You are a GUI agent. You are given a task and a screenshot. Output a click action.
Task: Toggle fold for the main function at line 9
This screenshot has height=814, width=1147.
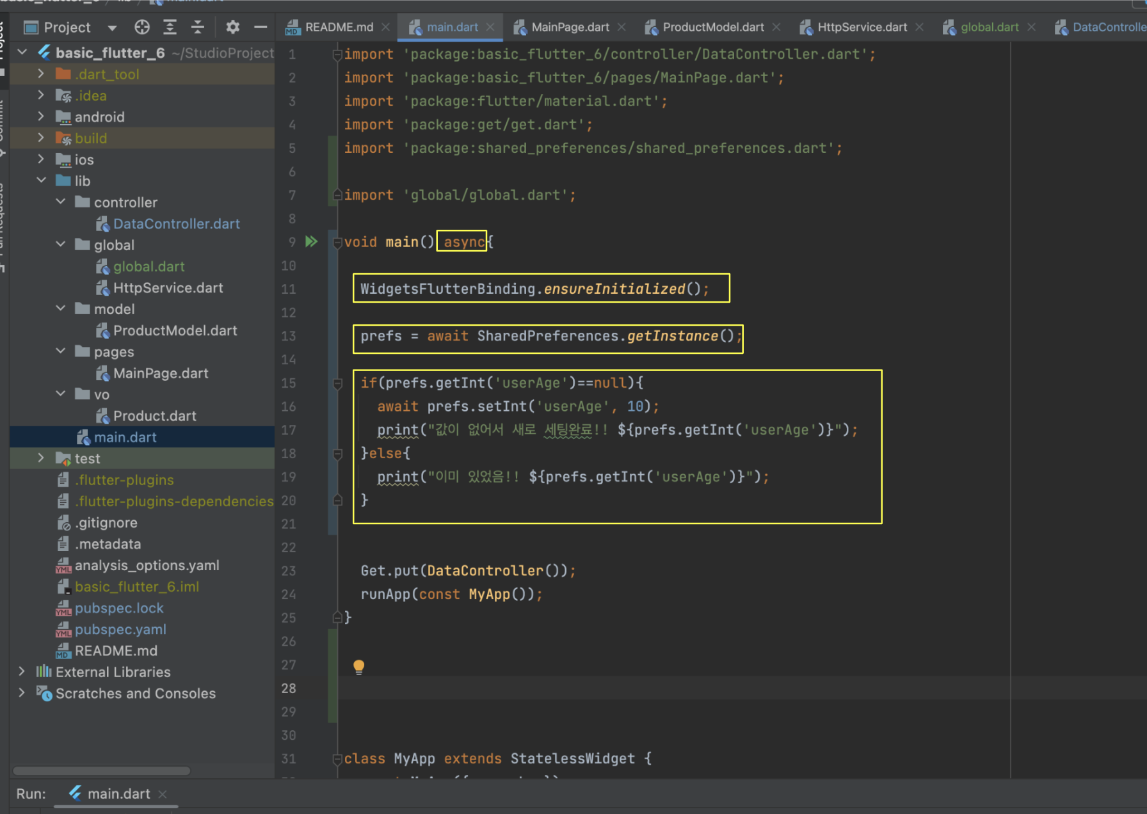(337, 243)
